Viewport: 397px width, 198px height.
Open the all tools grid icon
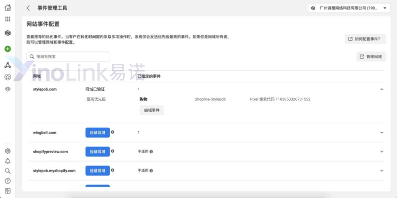(7, 19)
